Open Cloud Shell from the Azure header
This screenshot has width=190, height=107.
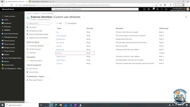click(144, 9)
